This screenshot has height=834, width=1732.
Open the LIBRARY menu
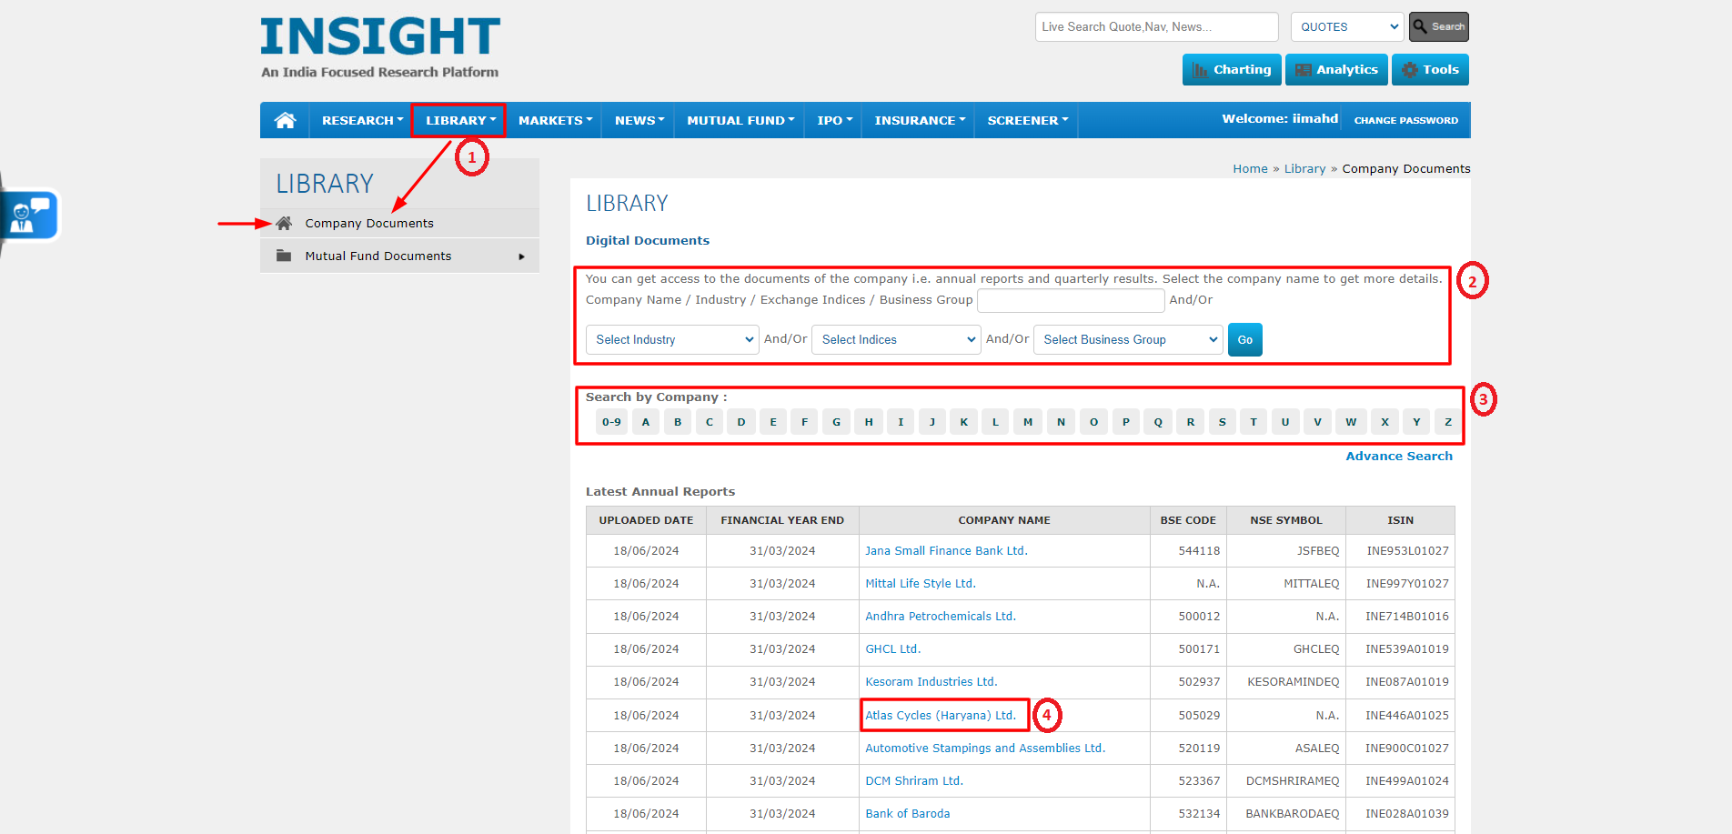[x=460, y=120]
